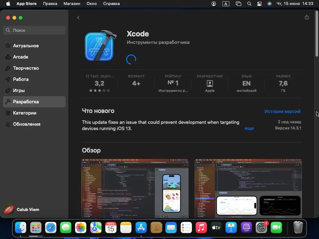319x239 pixels.
Task: Click the 4+ age rating value
Action: click(136, 83)
